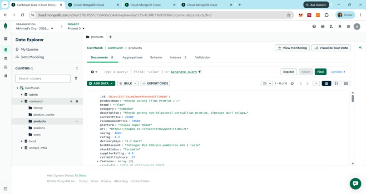The width and height of the screenshot is (366, 194).
Task: Change documents per page dropdown showing 25
Action: 267,83
